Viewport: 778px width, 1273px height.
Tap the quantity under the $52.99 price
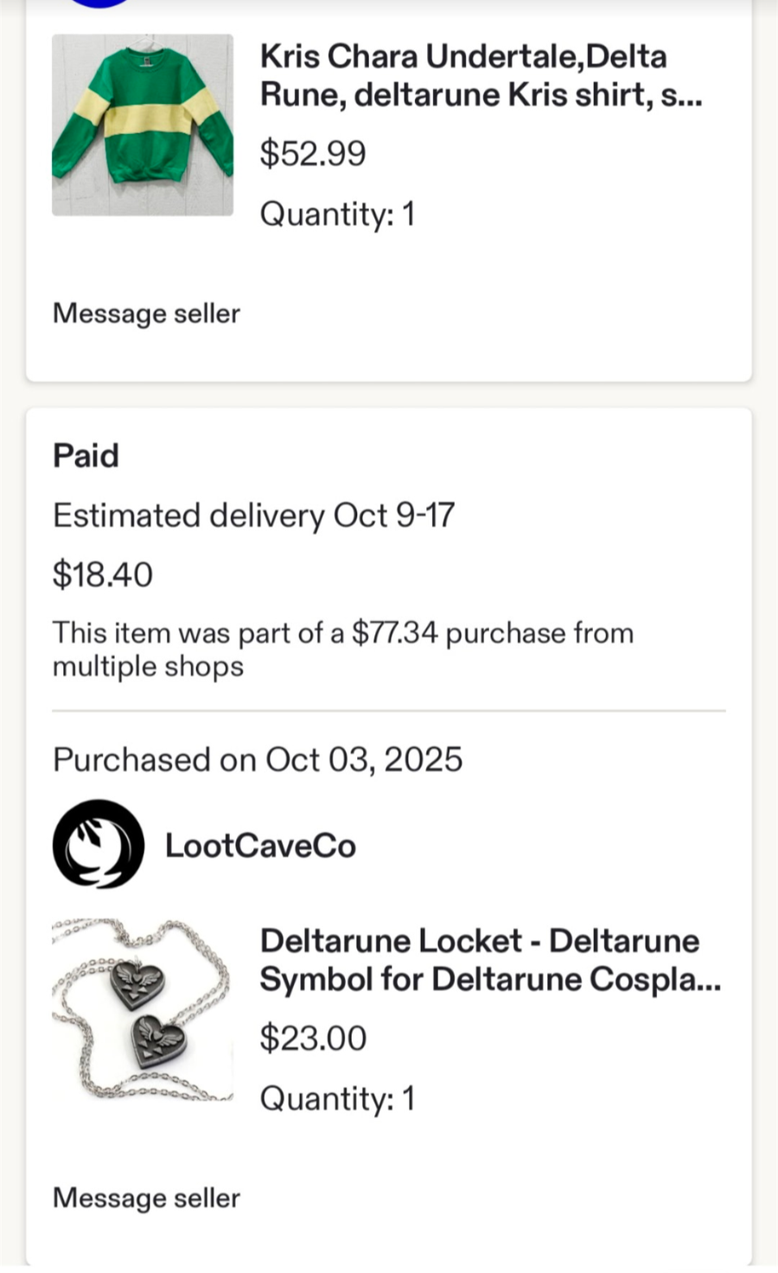337,214
